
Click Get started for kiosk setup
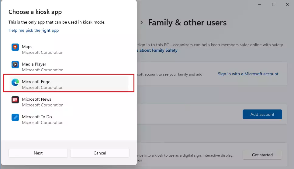coord(262,155)
